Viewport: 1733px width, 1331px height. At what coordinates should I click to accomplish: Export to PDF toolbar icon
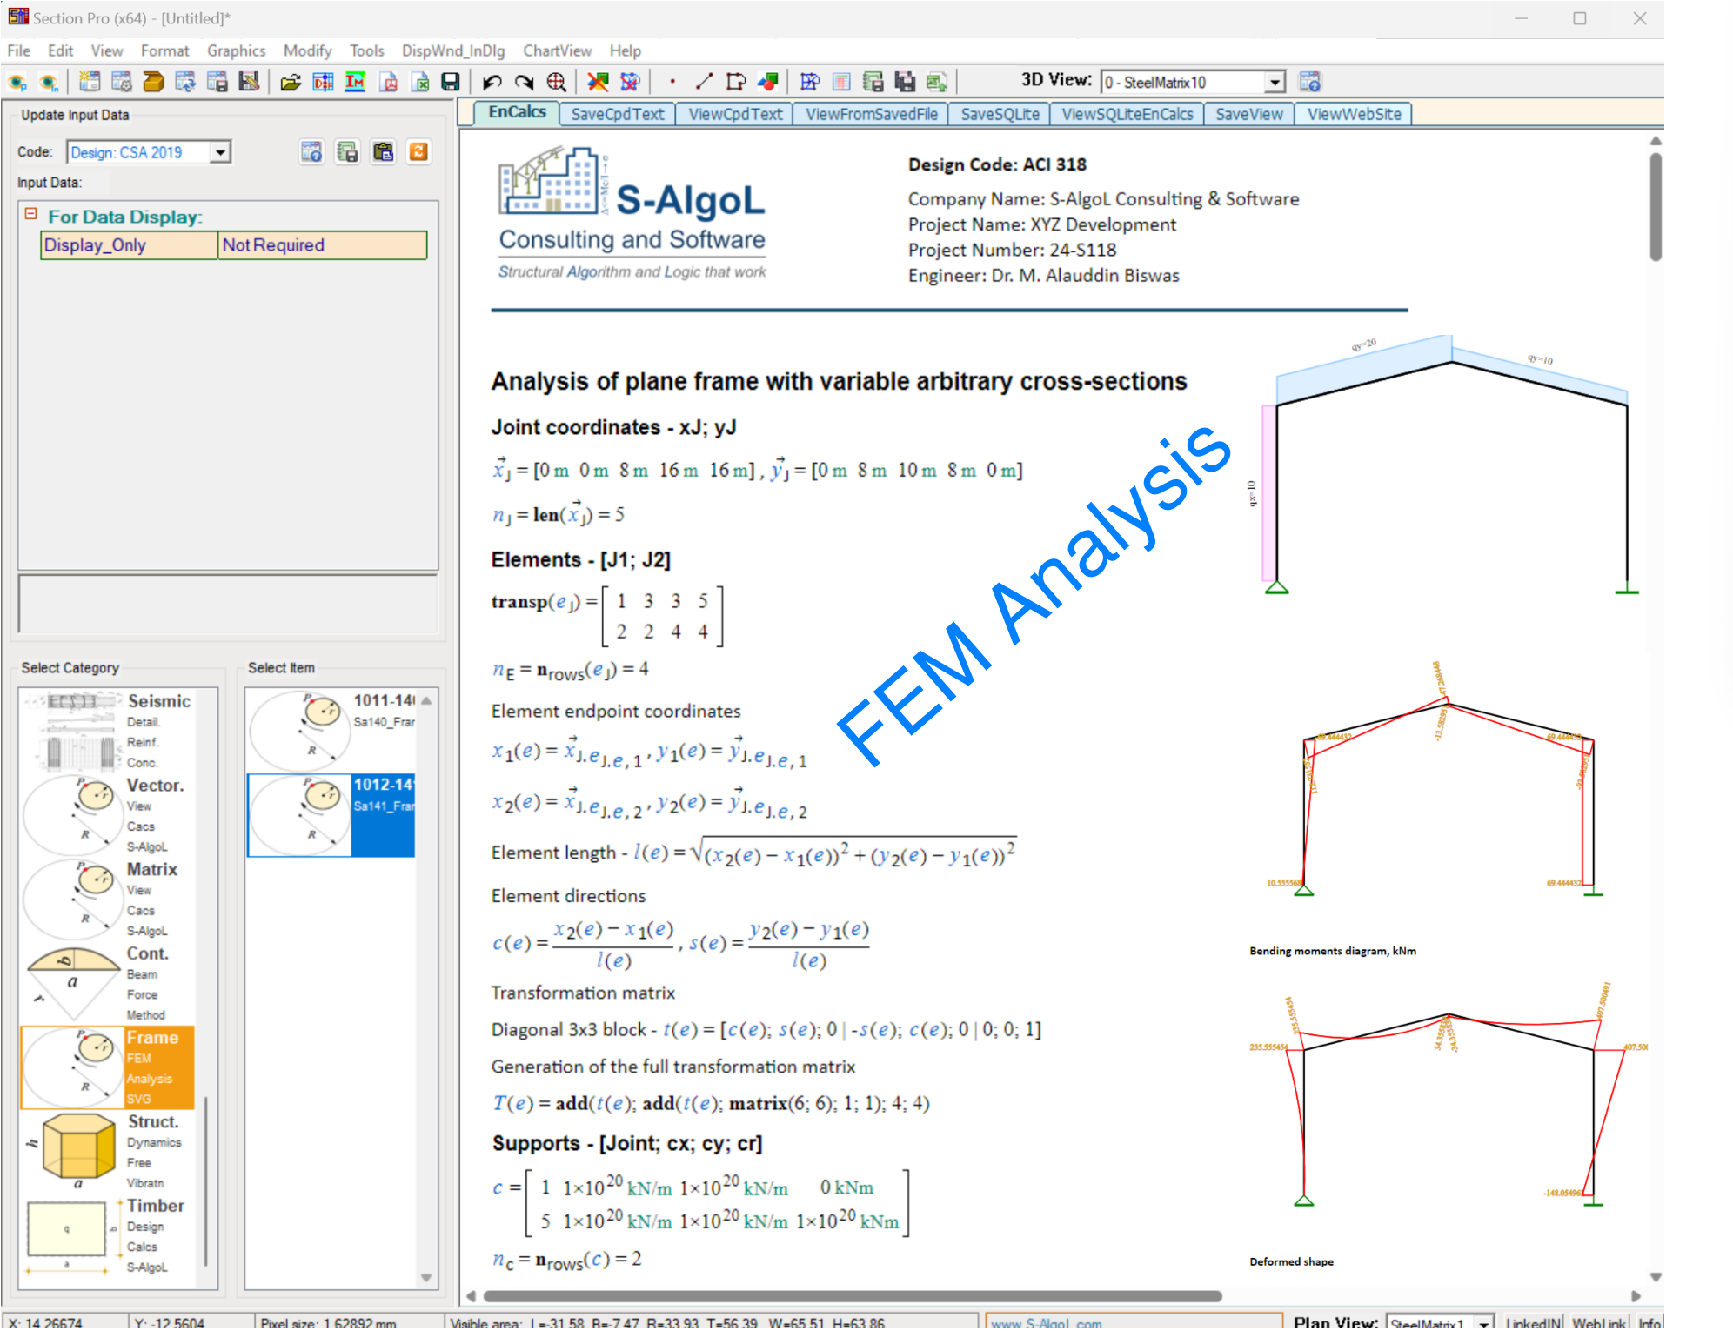click(x=388, y=82)
